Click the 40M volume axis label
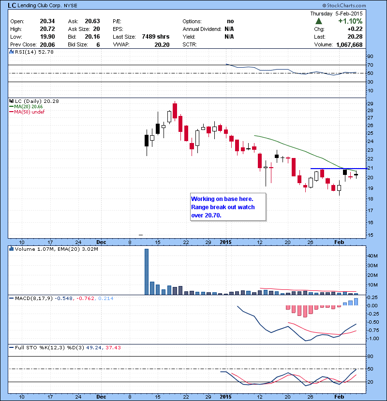 click(372, 256)
